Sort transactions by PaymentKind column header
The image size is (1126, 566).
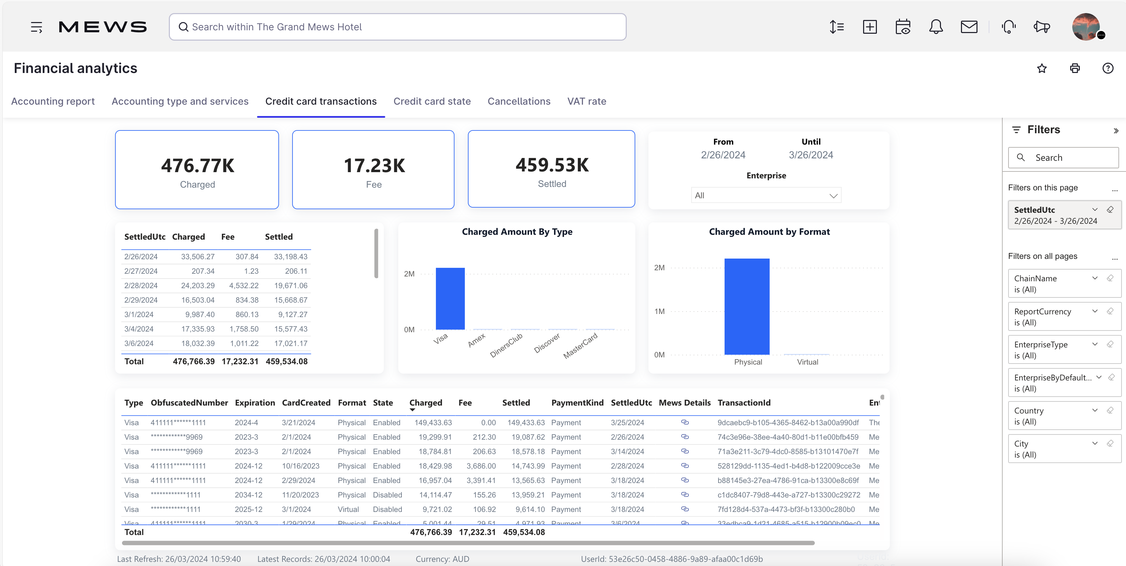click(x=577, y=403)
